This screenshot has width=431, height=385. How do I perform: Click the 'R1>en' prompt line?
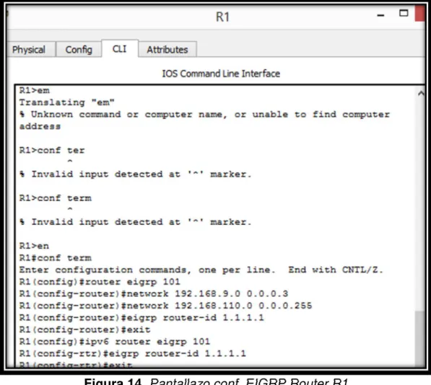click(x=35, y=246)
